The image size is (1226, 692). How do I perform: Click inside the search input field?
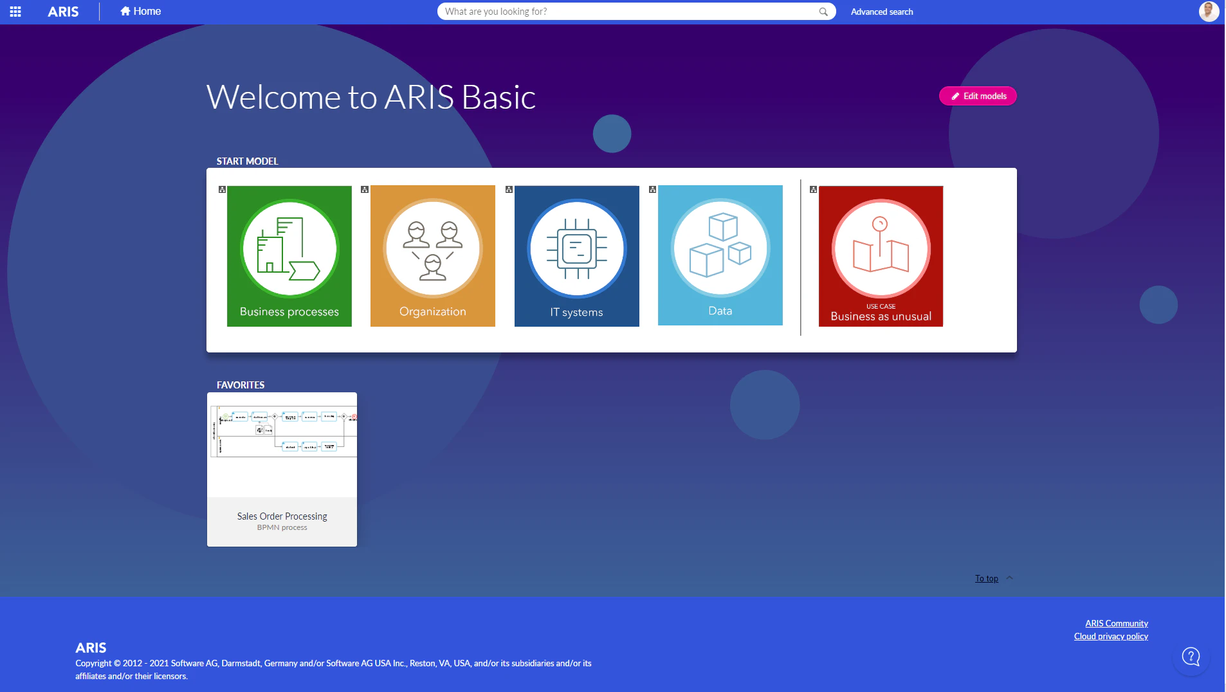tap(611, 11)
